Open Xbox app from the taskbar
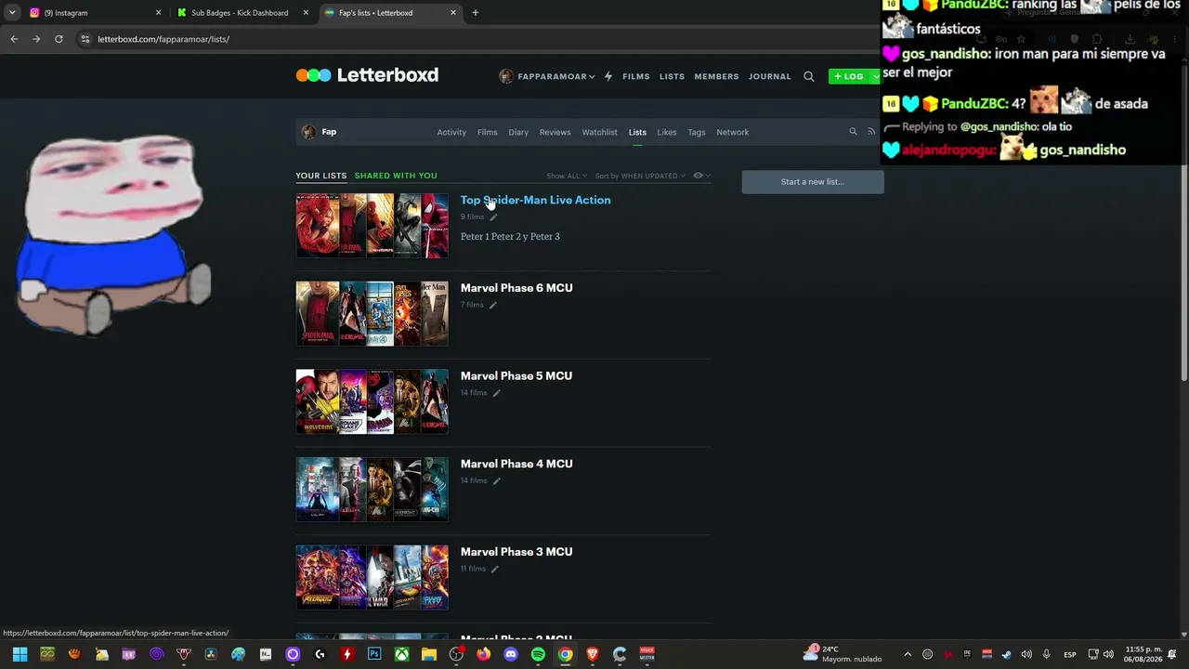 pos(401,654)
